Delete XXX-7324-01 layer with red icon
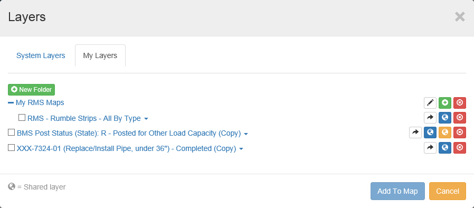The image size is (474, 208). tap(460, 147)
